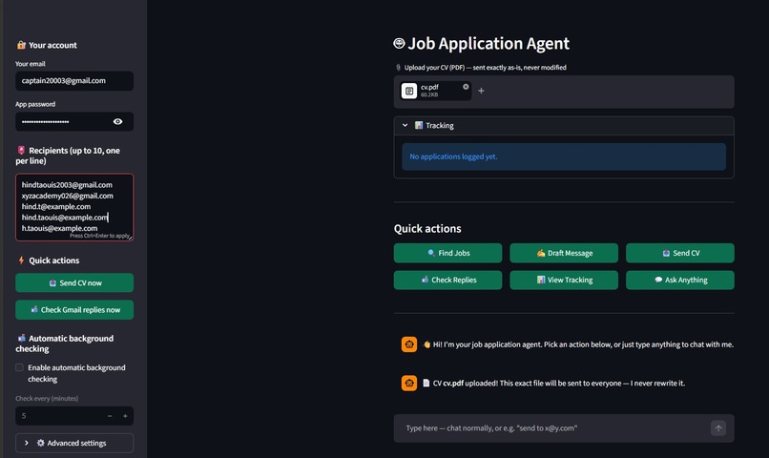Click the Ask Anything button
The height and width of the screenshot is (458, 769).
(680, 280)
